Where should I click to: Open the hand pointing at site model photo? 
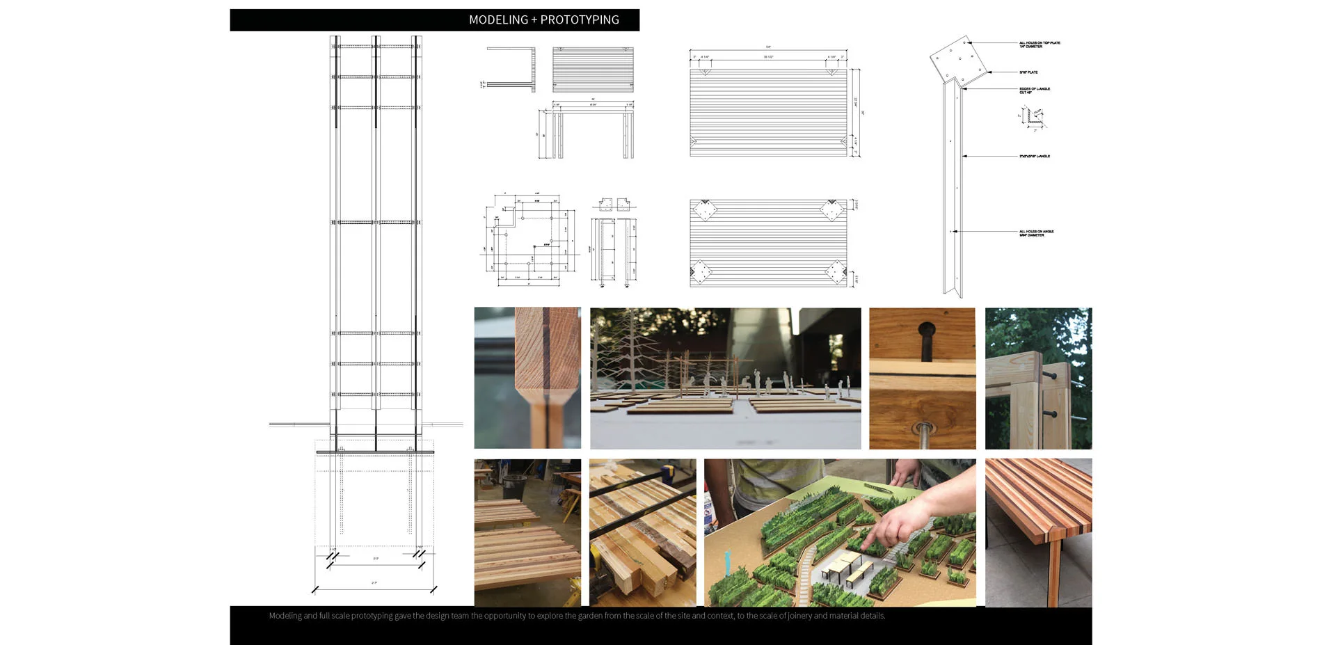click(x=840, y=532)
